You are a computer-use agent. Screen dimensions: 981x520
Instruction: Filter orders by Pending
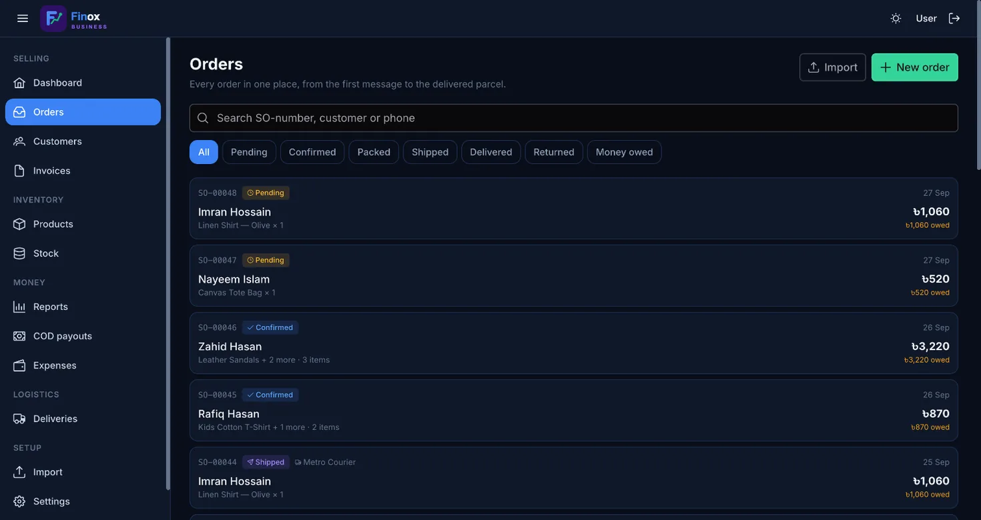click(x=249, y=152)
